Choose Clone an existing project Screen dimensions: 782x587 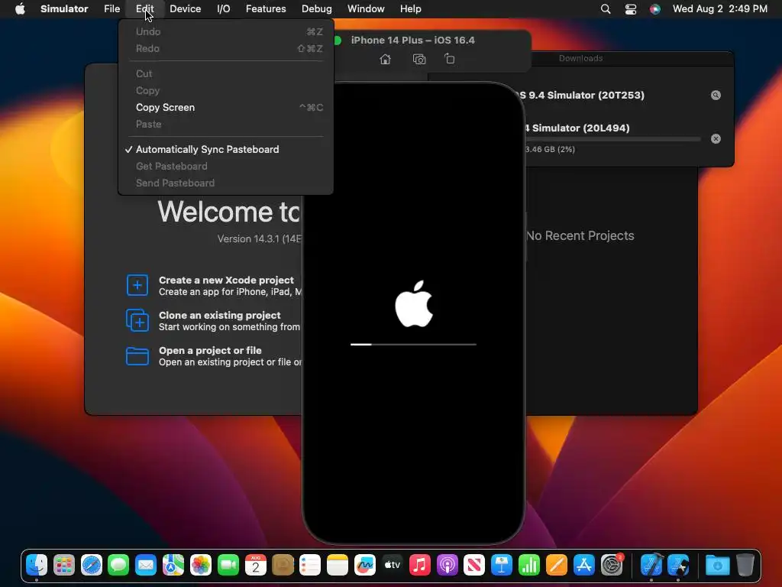tap(219, 316)
